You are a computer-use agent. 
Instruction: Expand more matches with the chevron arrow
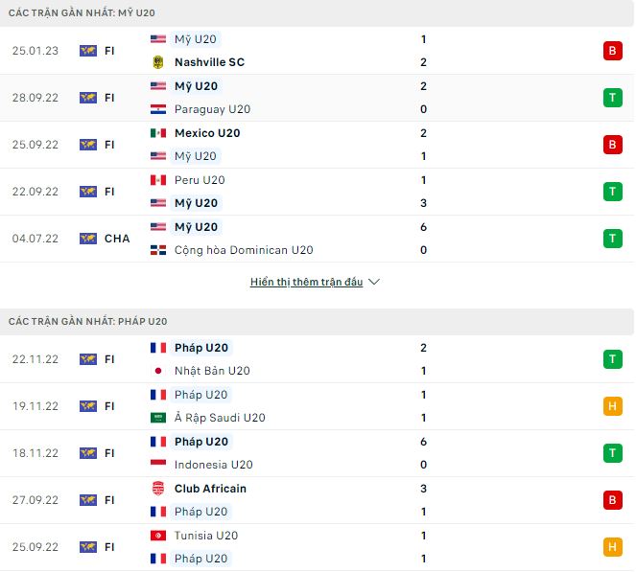[374, 283]
